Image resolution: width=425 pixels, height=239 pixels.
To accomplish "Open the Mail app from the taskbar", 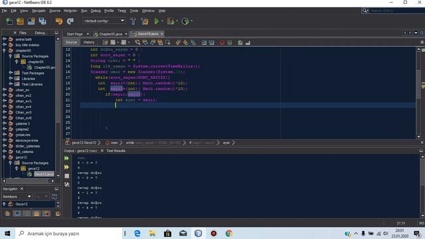I will 183,233.
